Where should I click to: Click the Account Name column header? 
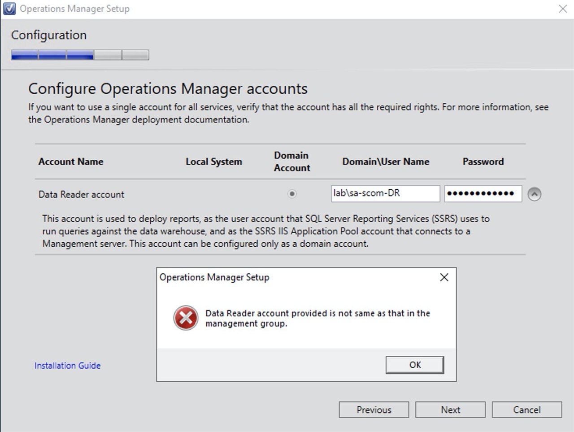(71, 161)
